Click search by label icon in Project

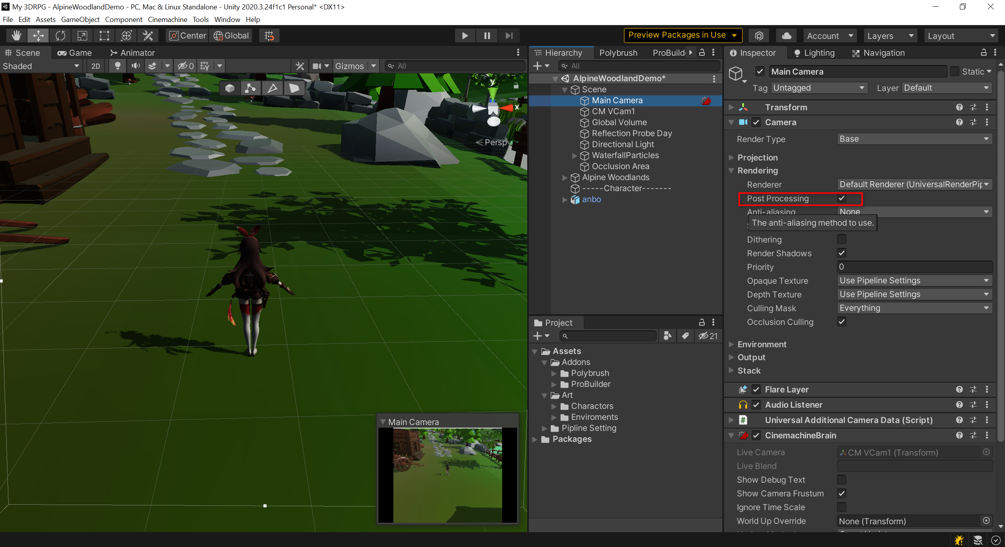tap(685, 336)
